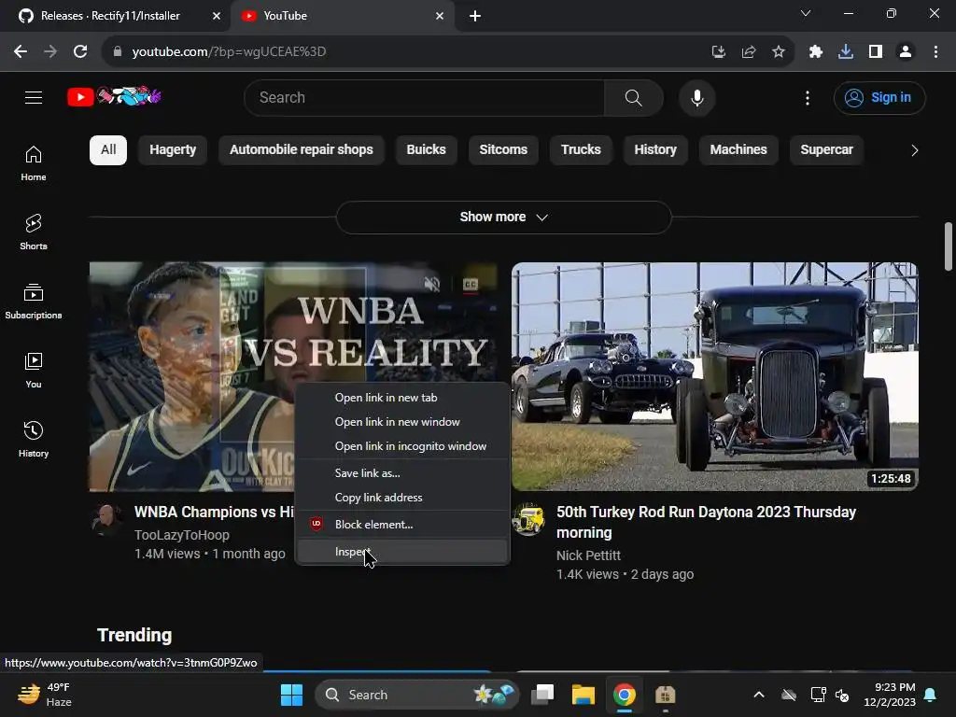This screenshot has height=717, width=956.
Task: Filter by Trucks chip
Action: [581, 150]
